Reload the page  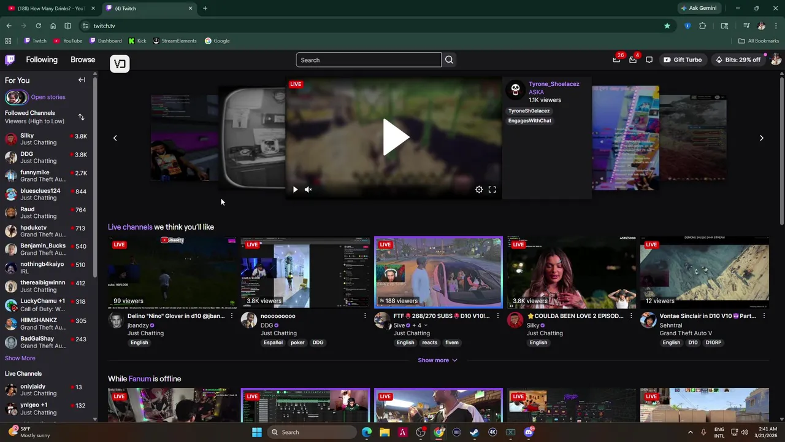(38, 26)
